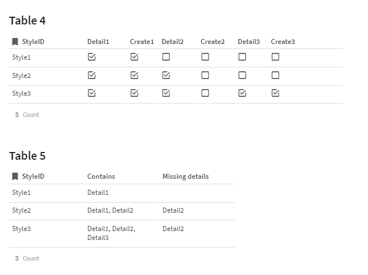
Task: Click the Detail1 column header in Table 4
Action: tap(98, 42)
